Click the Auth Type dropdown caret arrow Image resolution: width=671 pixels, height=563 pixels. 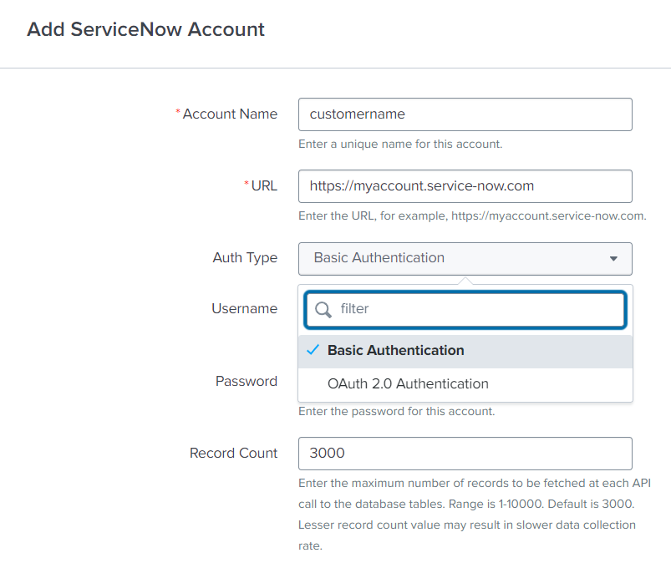click(x=613, y=259)
